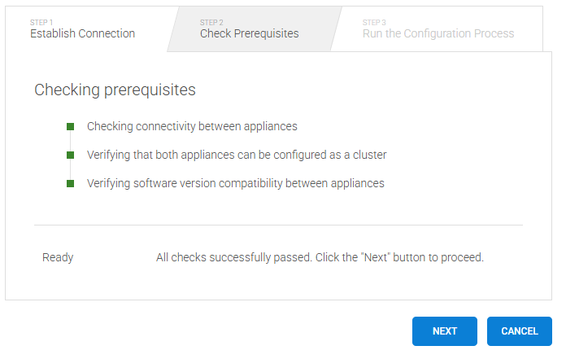The image size is (566, 359).
Task: Click the 'Ready' status label
Action: point(58,257)
